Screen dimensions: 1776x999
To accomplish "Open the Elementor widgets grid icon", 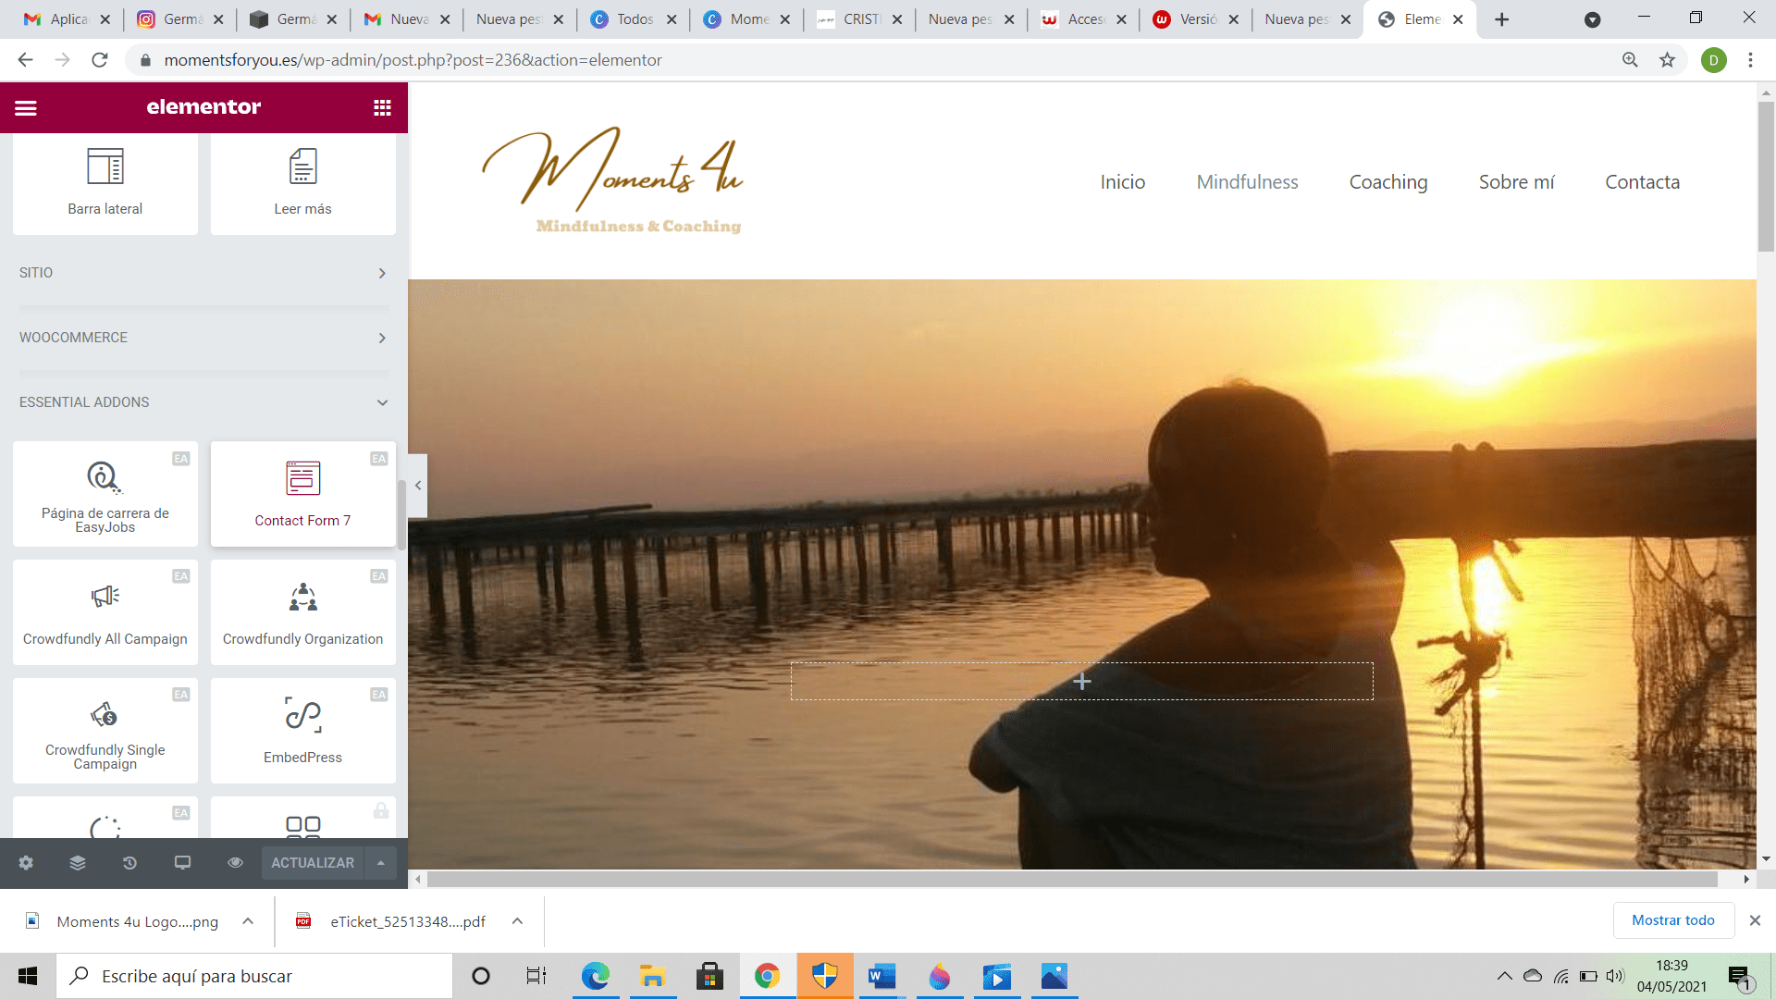I will pos(382,107).
